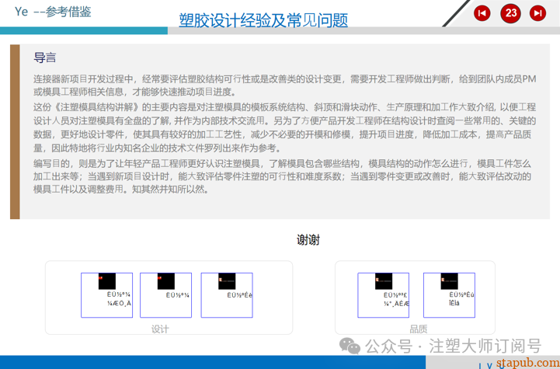The height and width of the screenshot is (369, 560).
Task: Open the middle embedded file in 设计 group
Action: pyautogui.click(x=166, y=294)
